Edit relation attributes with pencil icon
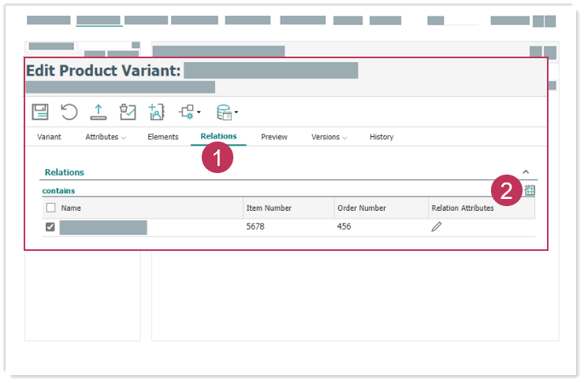Image resolution: width=584 pixels, height=383 pixels. 437,226
